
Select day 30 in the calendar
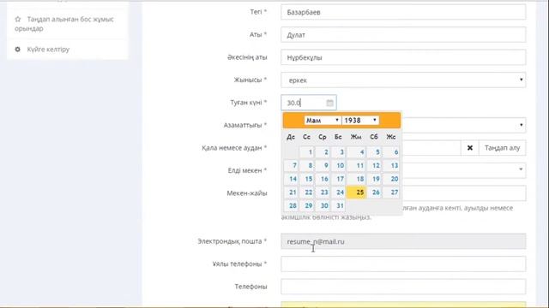coord(323,205)
